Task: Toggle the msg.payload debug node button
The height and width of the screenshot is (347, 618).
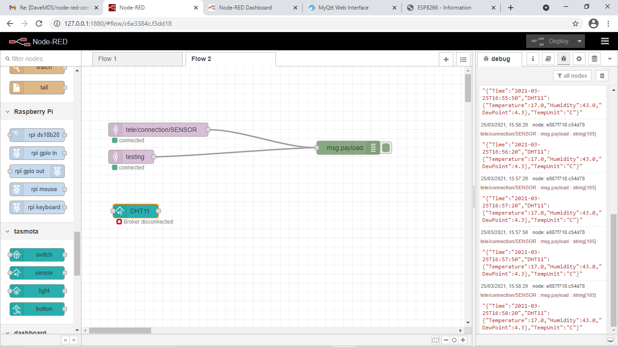Action: pos(385,148)
